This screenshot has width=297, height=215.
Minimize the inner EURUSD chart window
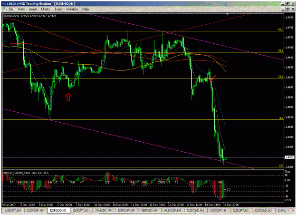pos(283,9)
